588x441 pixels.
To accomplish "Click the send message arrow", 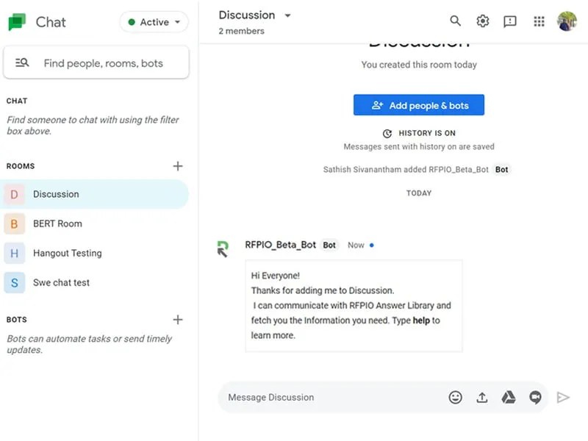I will click(563, 397).
